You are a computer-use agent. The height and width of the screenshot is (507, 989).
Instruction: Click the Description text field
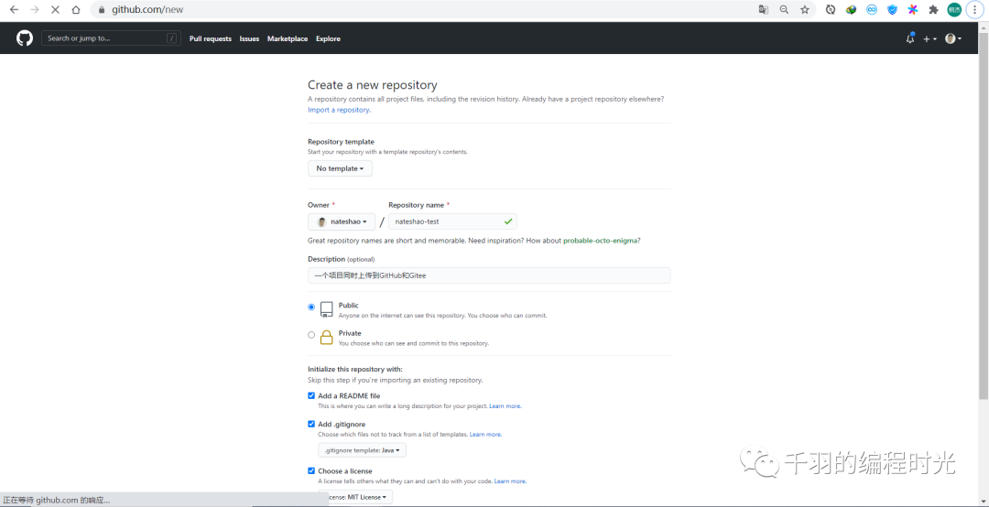click(x=489, y=275)
